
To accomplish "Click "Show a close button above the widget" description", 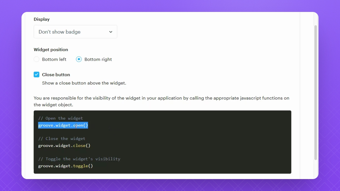I will pos(84,83).
